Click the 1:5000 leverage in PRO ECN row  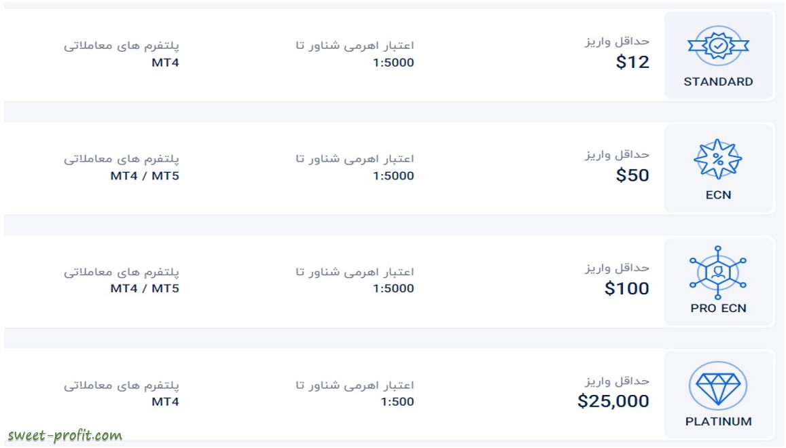(x=393, y=288)
